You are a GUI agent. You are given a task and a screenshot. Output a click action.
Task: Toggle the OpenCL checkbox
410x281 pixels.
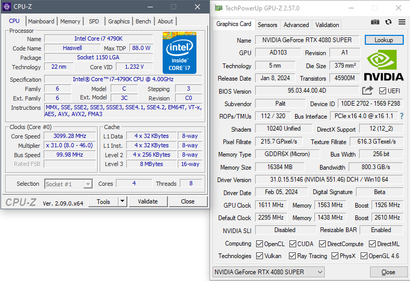[x=259, y=244]
